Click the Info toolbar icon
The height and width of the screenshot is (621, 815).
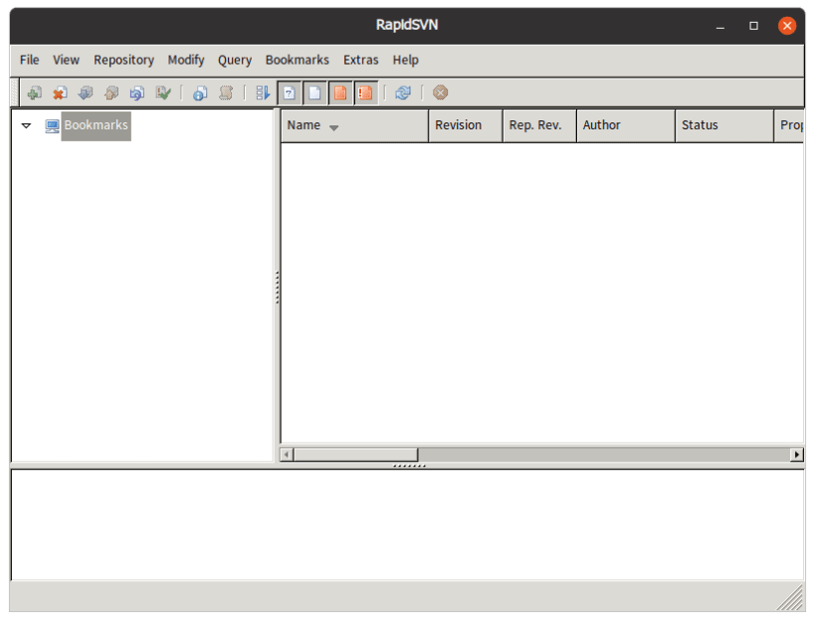click(x=200, y=93)
